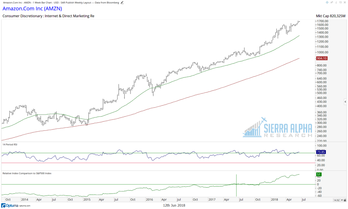Image resolution: width=348 pixels, height=209 pixels.
Task: Click the Optuma logo at bottom left
Action: [x=10, y=206]
